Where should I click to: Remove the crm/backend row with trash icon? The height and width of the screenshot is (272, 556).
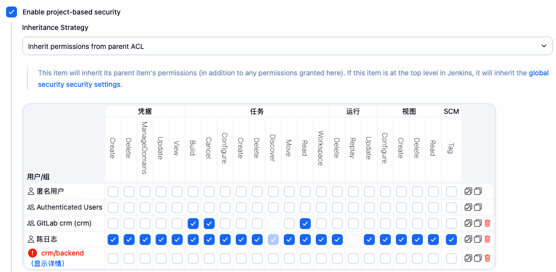pos(487,258)
